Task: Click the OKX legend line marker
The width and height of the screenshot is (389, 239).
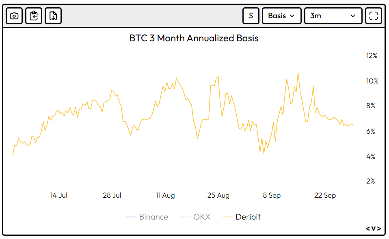Action: 185,217
